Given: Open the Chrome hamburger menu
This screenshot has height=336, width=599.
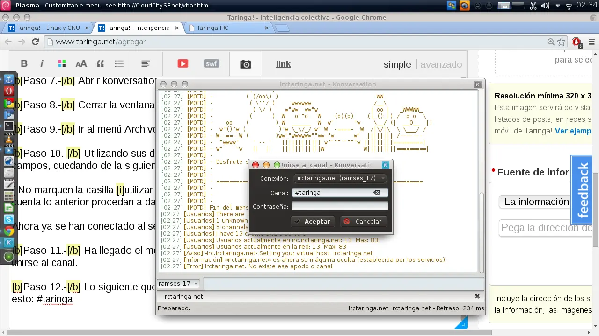Looking at the screenshot, I should click(592, 42).
